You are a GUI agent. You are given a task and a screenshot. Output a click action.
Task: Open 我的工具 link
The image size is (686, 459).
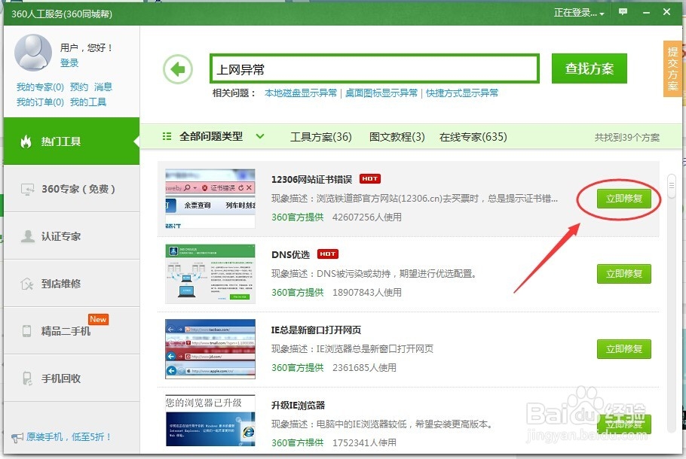click(x=88, y=102)
